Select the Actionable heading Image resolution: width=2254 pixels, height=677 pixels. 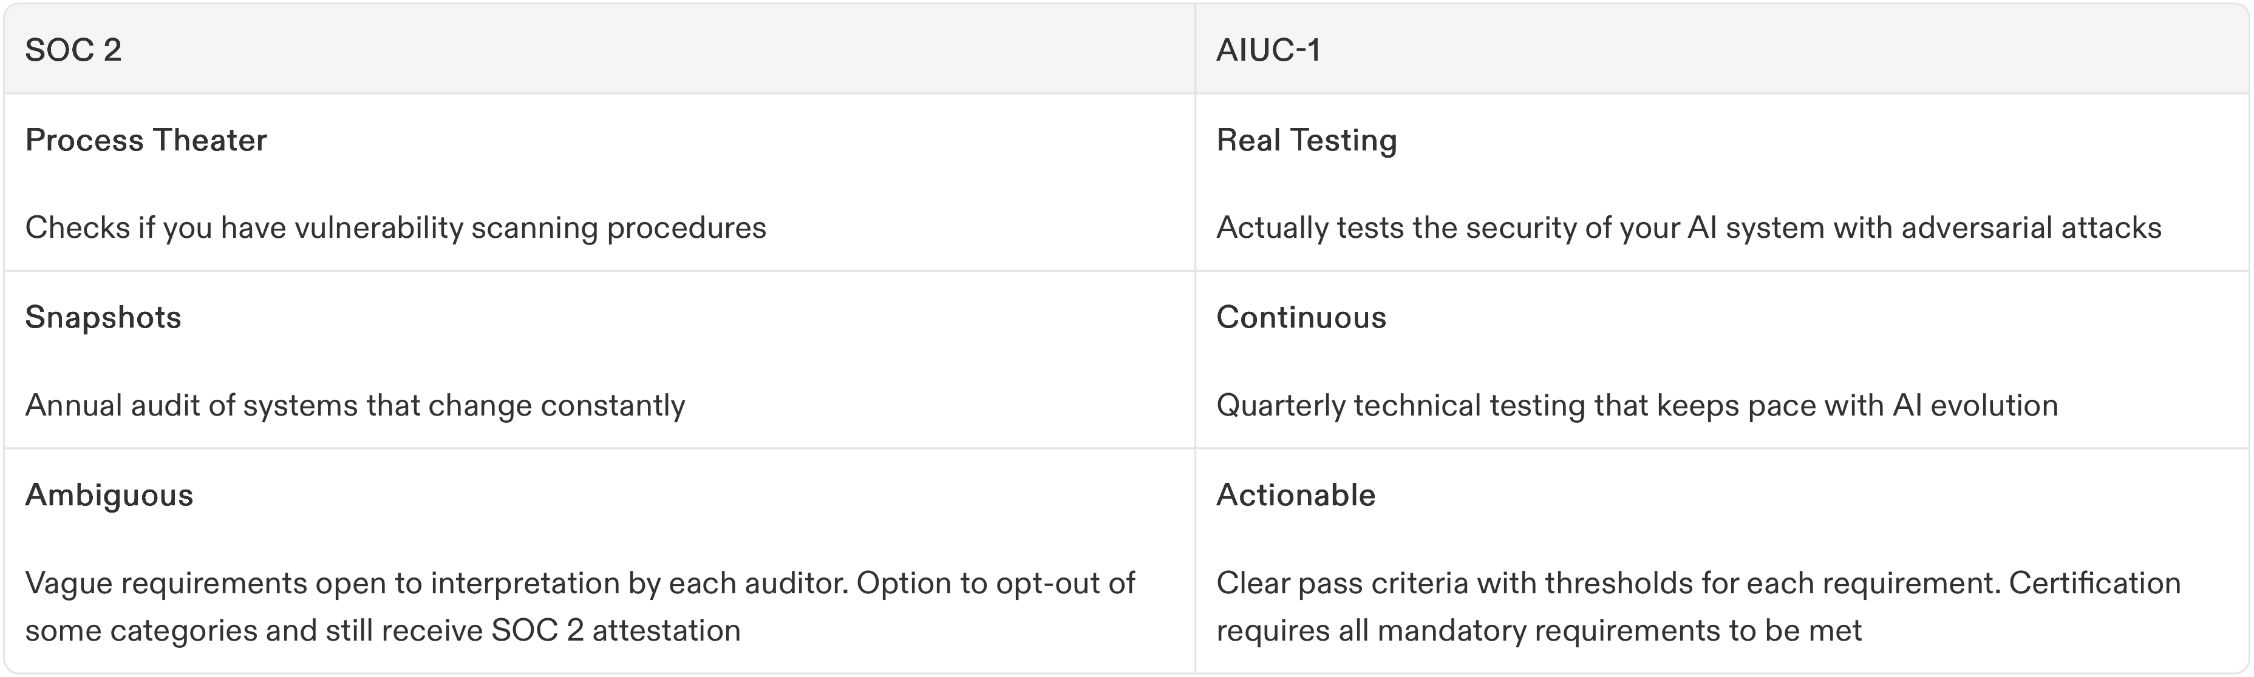pos(1296,495)
